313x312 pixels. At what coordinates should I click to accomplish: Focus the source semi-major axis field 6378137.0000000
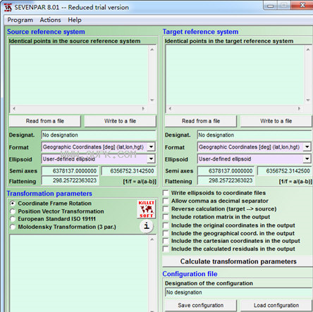(x=70, y=171)
